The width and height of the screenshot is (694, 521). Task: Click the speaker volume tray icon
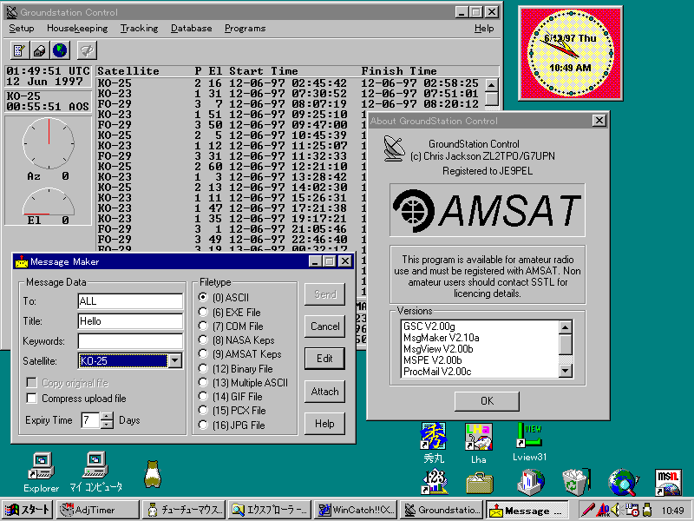tap(614, 510)
